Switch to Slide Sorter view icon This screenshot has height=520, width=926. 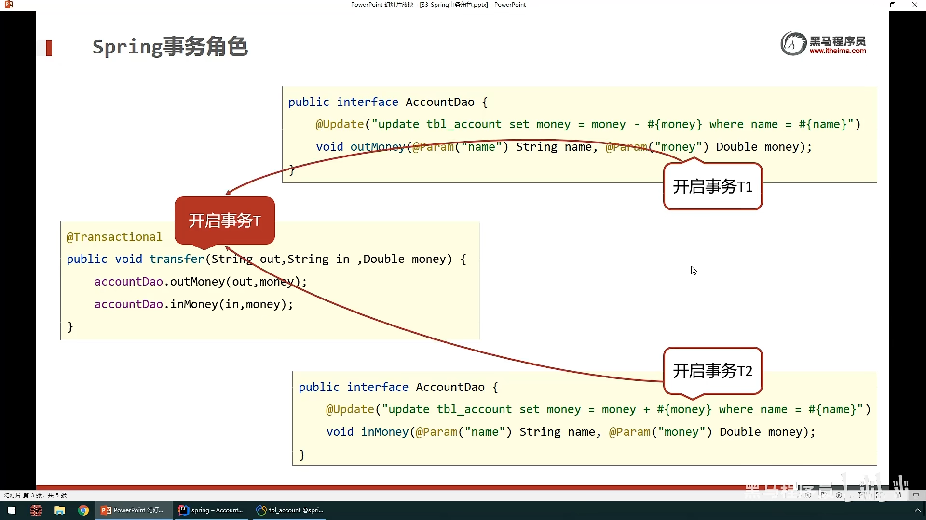880,495
